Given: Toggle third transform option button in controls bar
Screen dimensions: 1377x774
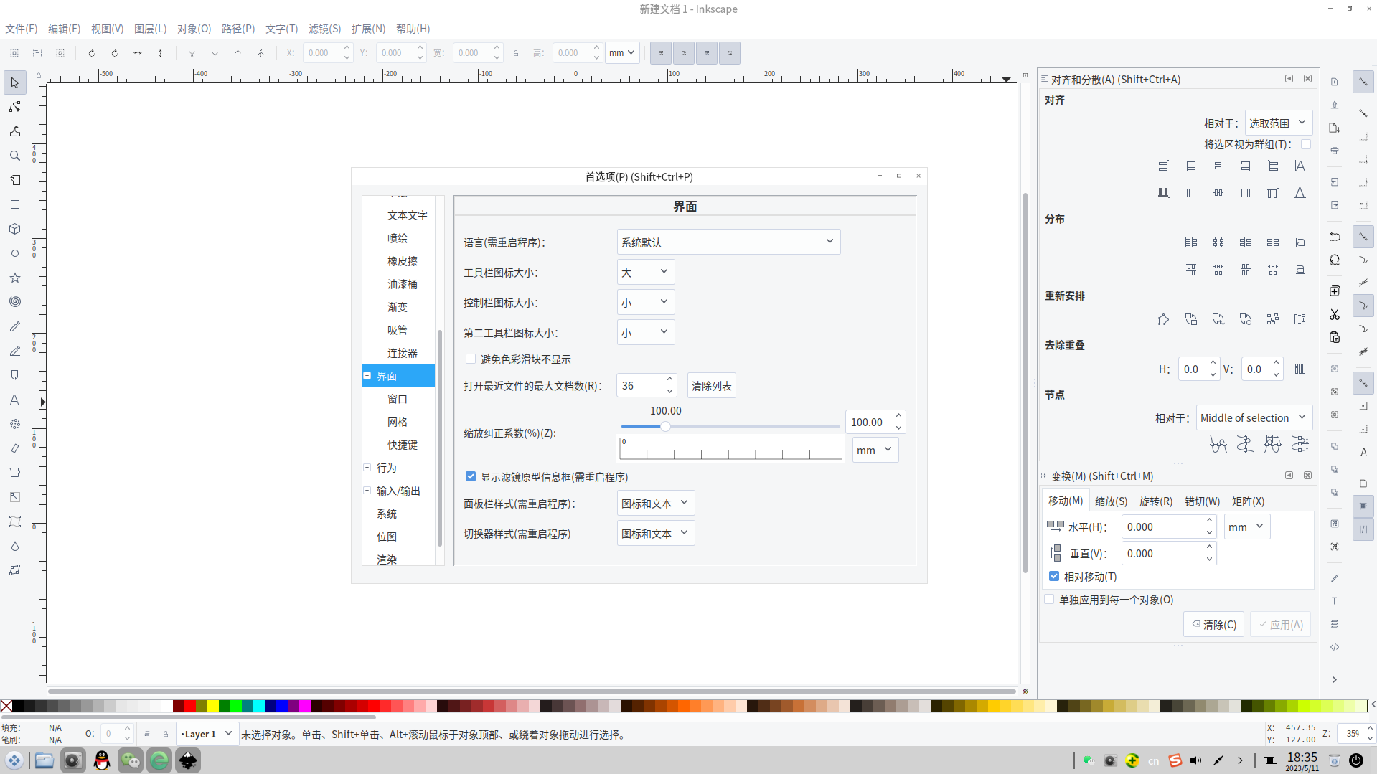Looking at the screenshot, I should (x=707, y=53).
